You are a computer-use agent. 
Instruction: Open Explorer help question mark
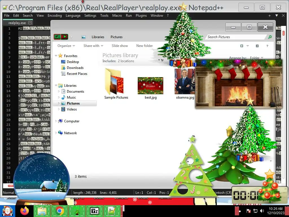(x=267, y=46)
